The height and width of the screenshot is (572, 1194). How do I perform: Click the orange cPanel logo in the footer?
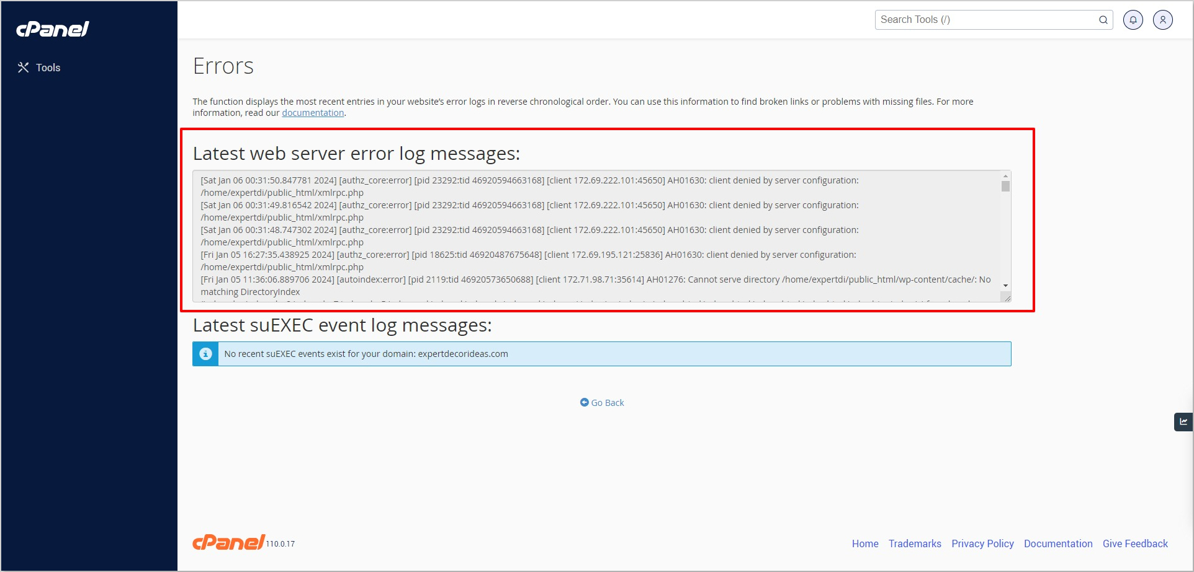(x=228, y=543)
